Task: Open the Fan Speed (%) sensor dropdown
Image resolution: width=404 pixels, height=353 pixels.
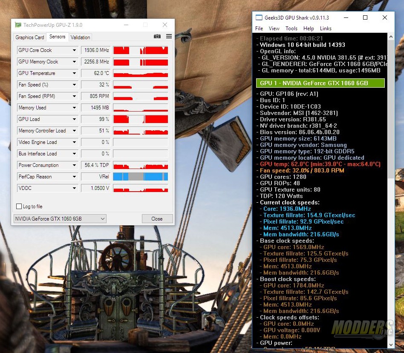Action: click(74, 85)
